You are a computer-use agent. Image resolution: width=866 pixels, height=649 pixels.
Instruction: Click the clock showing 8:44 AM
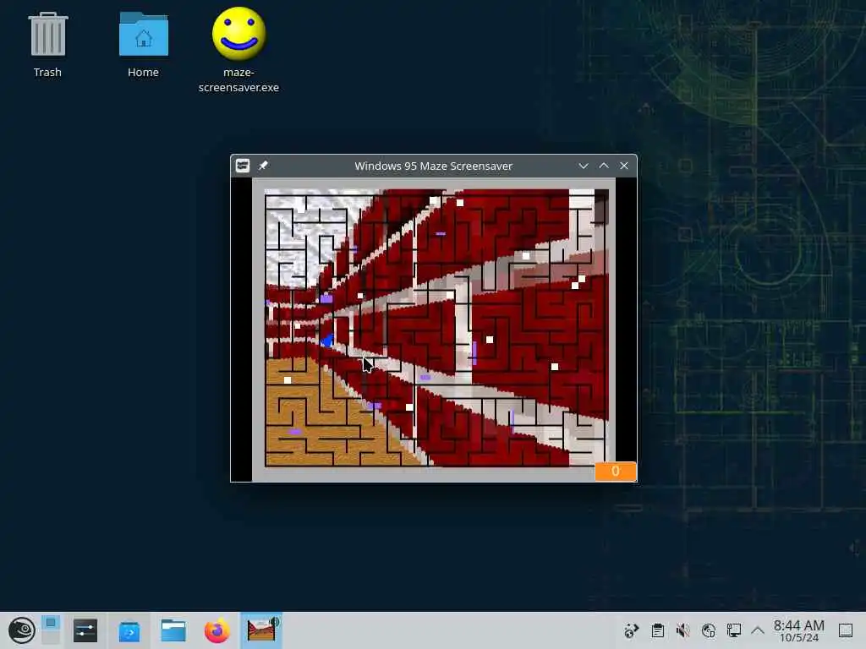tap(798, 630)
